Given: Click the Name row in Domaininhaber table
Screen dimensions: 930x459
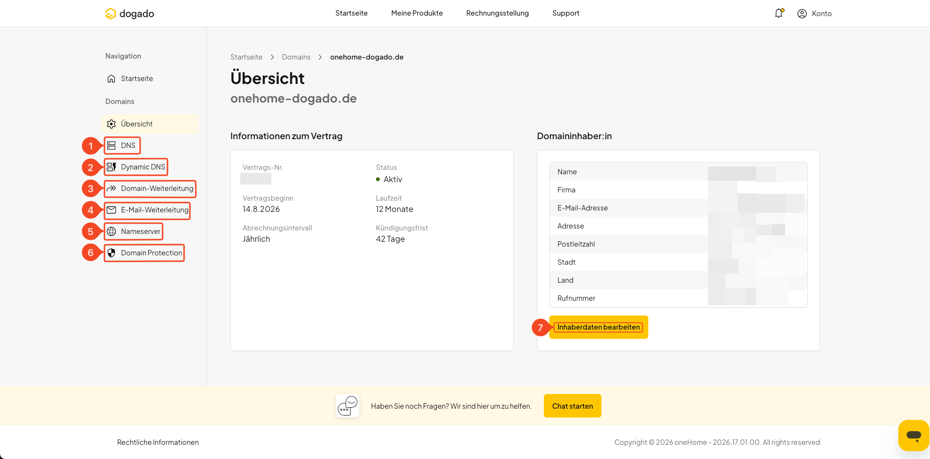Looking at the screenshot, I should pyautogui.click(x=679, y=172).
